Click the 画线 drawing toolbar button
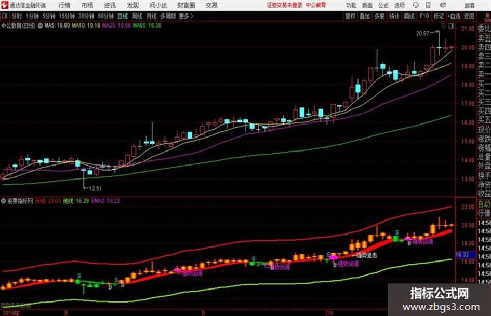The image size is (491, 316). [408, 16]
